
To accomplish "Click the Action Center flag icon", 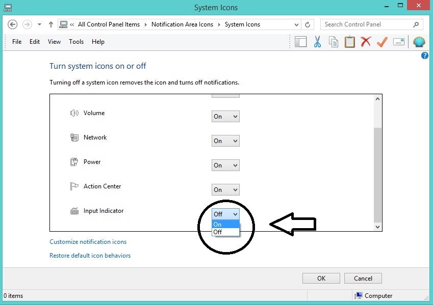I will 74,186.
